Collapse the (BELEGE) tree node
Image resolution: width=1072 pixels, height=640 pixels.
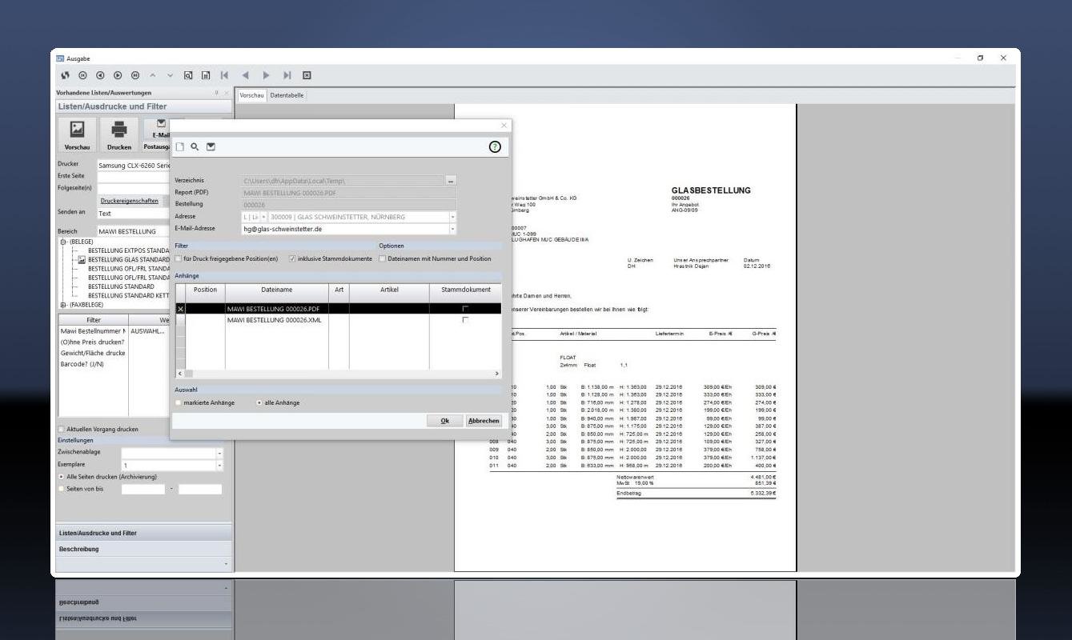pyautogui.click(x=64, y=242)
